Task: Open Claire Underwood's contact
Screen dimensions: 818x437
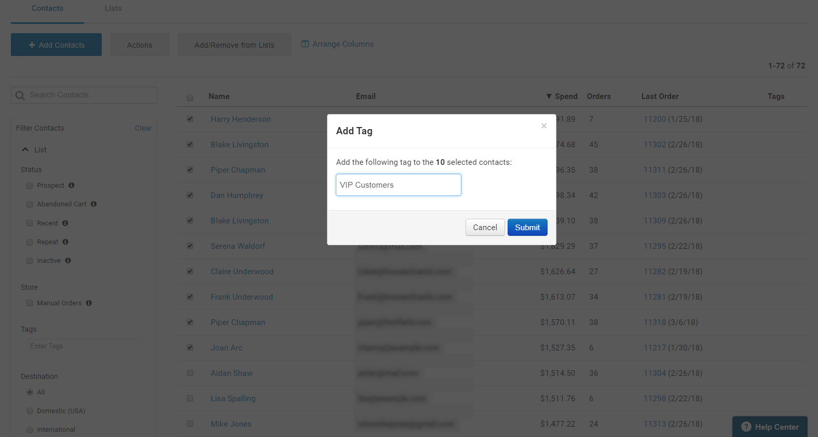Action: coord(242,272)
